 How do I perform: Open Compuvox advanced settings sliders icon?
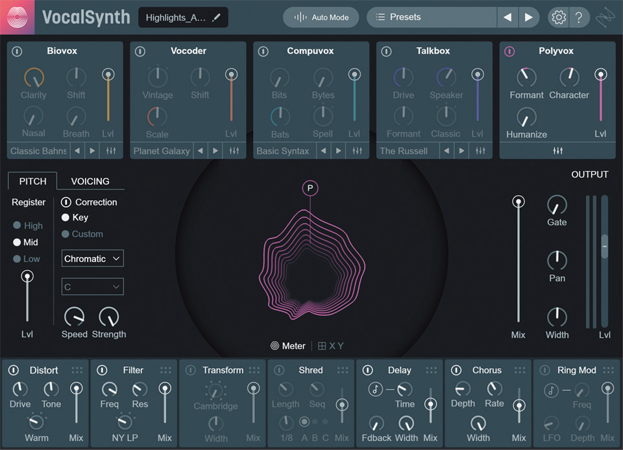(357, 151)
